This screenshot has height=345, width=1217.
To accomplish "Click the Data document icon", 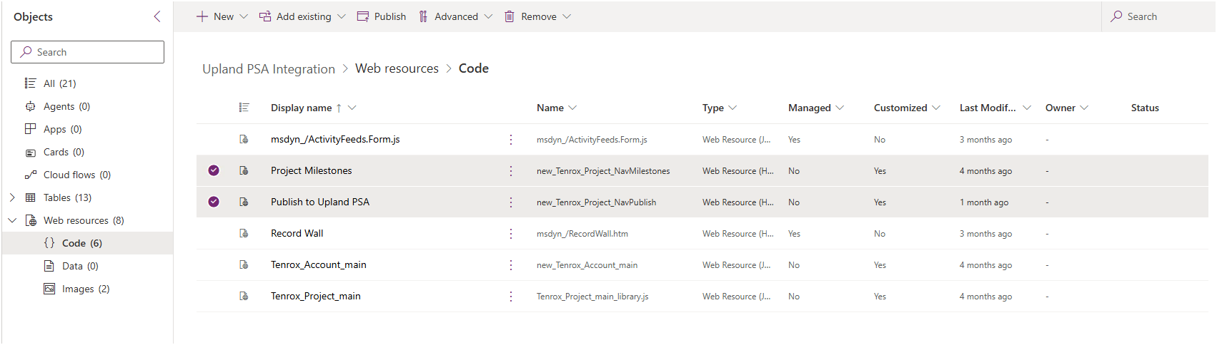I will coord(49,266).
